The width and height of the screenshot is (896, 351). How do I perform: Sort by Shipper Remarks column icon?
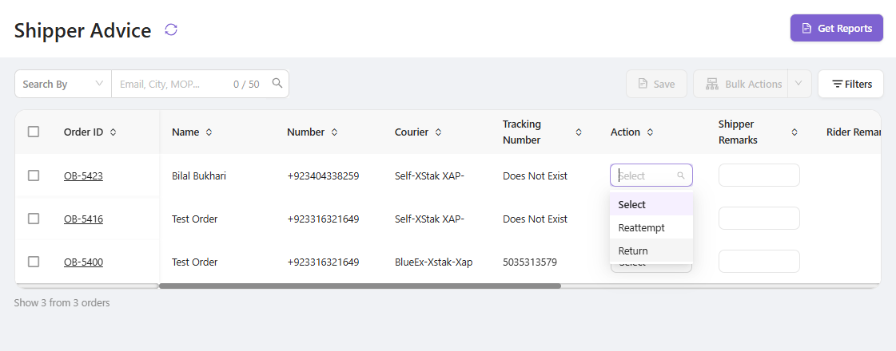tap(794, 132)
